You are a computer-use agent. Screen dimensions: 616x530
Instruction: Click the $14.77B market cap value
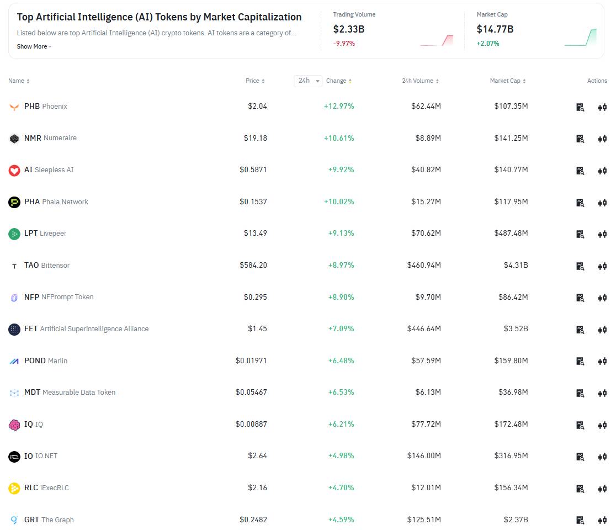[x=495, y=29]
